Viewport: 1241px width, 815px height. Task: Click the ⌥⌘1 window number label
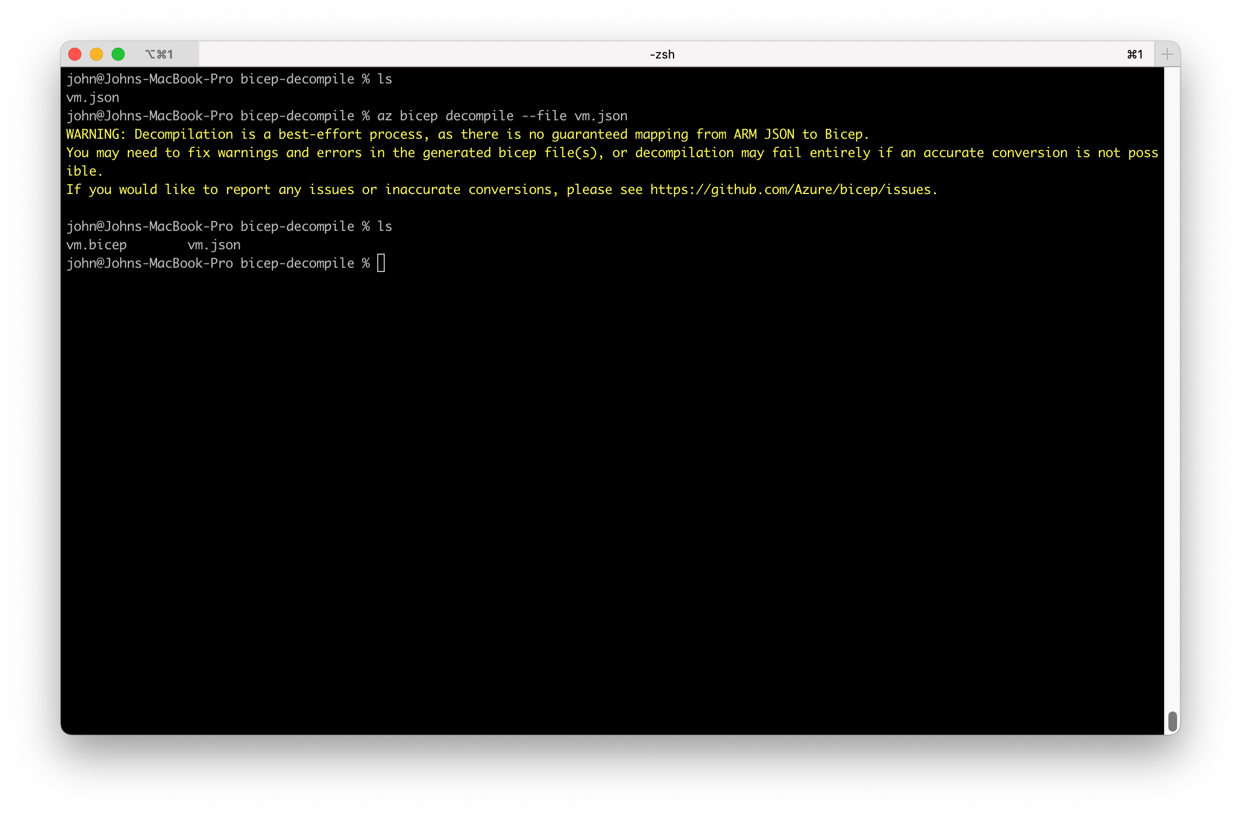[x=159, y=54]
